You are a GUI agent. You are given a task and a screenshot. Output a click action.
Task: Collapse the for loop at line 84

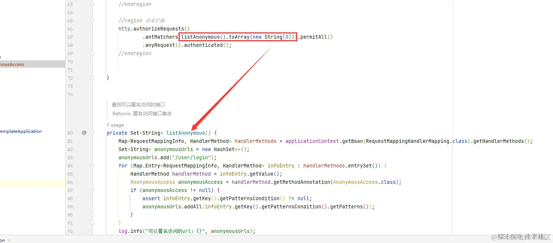click(x=93, y=166)
